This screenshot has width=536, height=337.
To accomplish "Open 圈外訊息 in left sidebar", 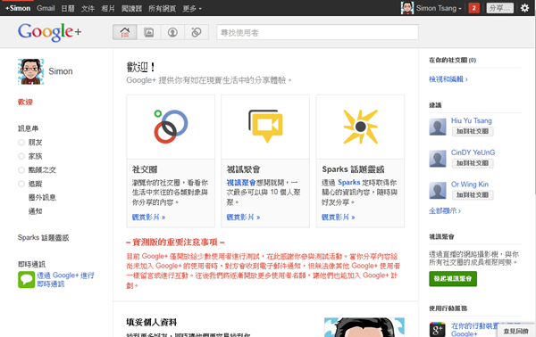I will (x=42, y=198).
